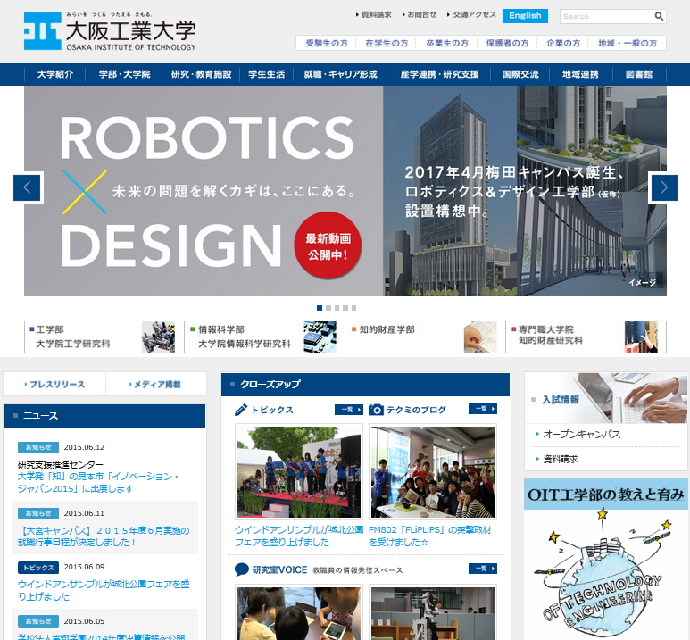Viewport: 690px width, 640px height.
Task: Open the 学部・大学院 navigation menu
Action: point(125,75)
